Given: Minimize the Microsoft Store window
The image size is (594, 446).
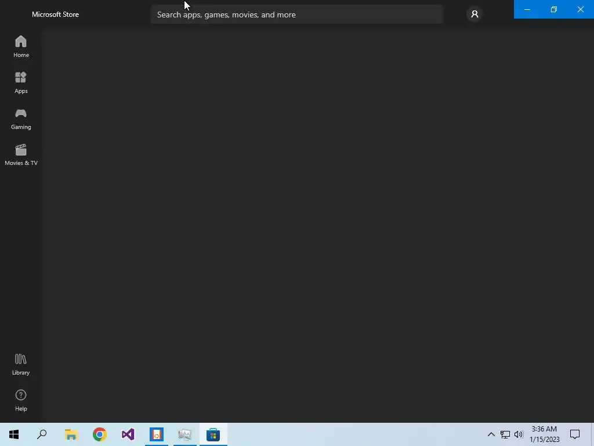Looking at the screenshot, I should coord(527,9).
